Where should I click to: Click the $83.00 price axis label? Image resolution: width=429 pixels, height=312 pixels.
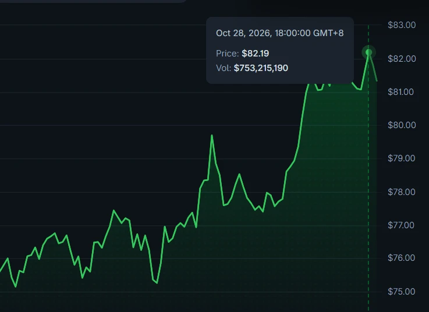tap(402, 25)
